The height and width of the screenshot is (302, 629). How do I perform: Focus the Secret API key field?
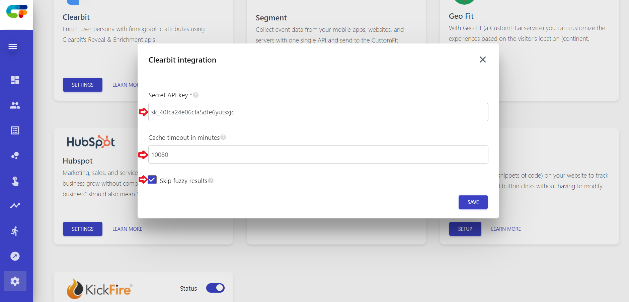[x=318, y=112]
